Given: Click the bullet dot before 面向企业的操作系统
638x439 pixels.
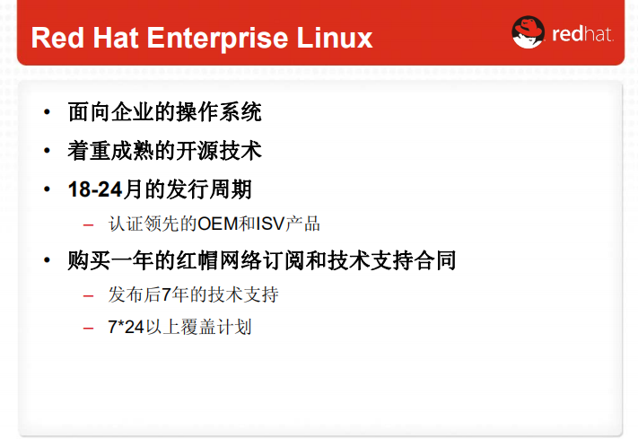Looking at the screenshot, I should 47,113.
